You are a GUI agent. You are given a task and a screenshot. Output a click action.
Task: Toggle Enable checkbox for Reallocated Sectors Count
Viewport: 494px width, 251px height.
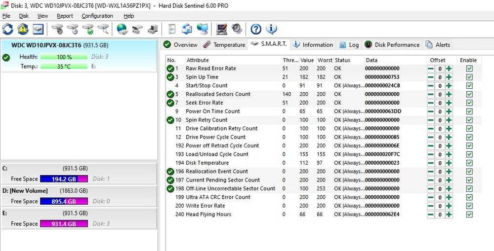[469, 94]
